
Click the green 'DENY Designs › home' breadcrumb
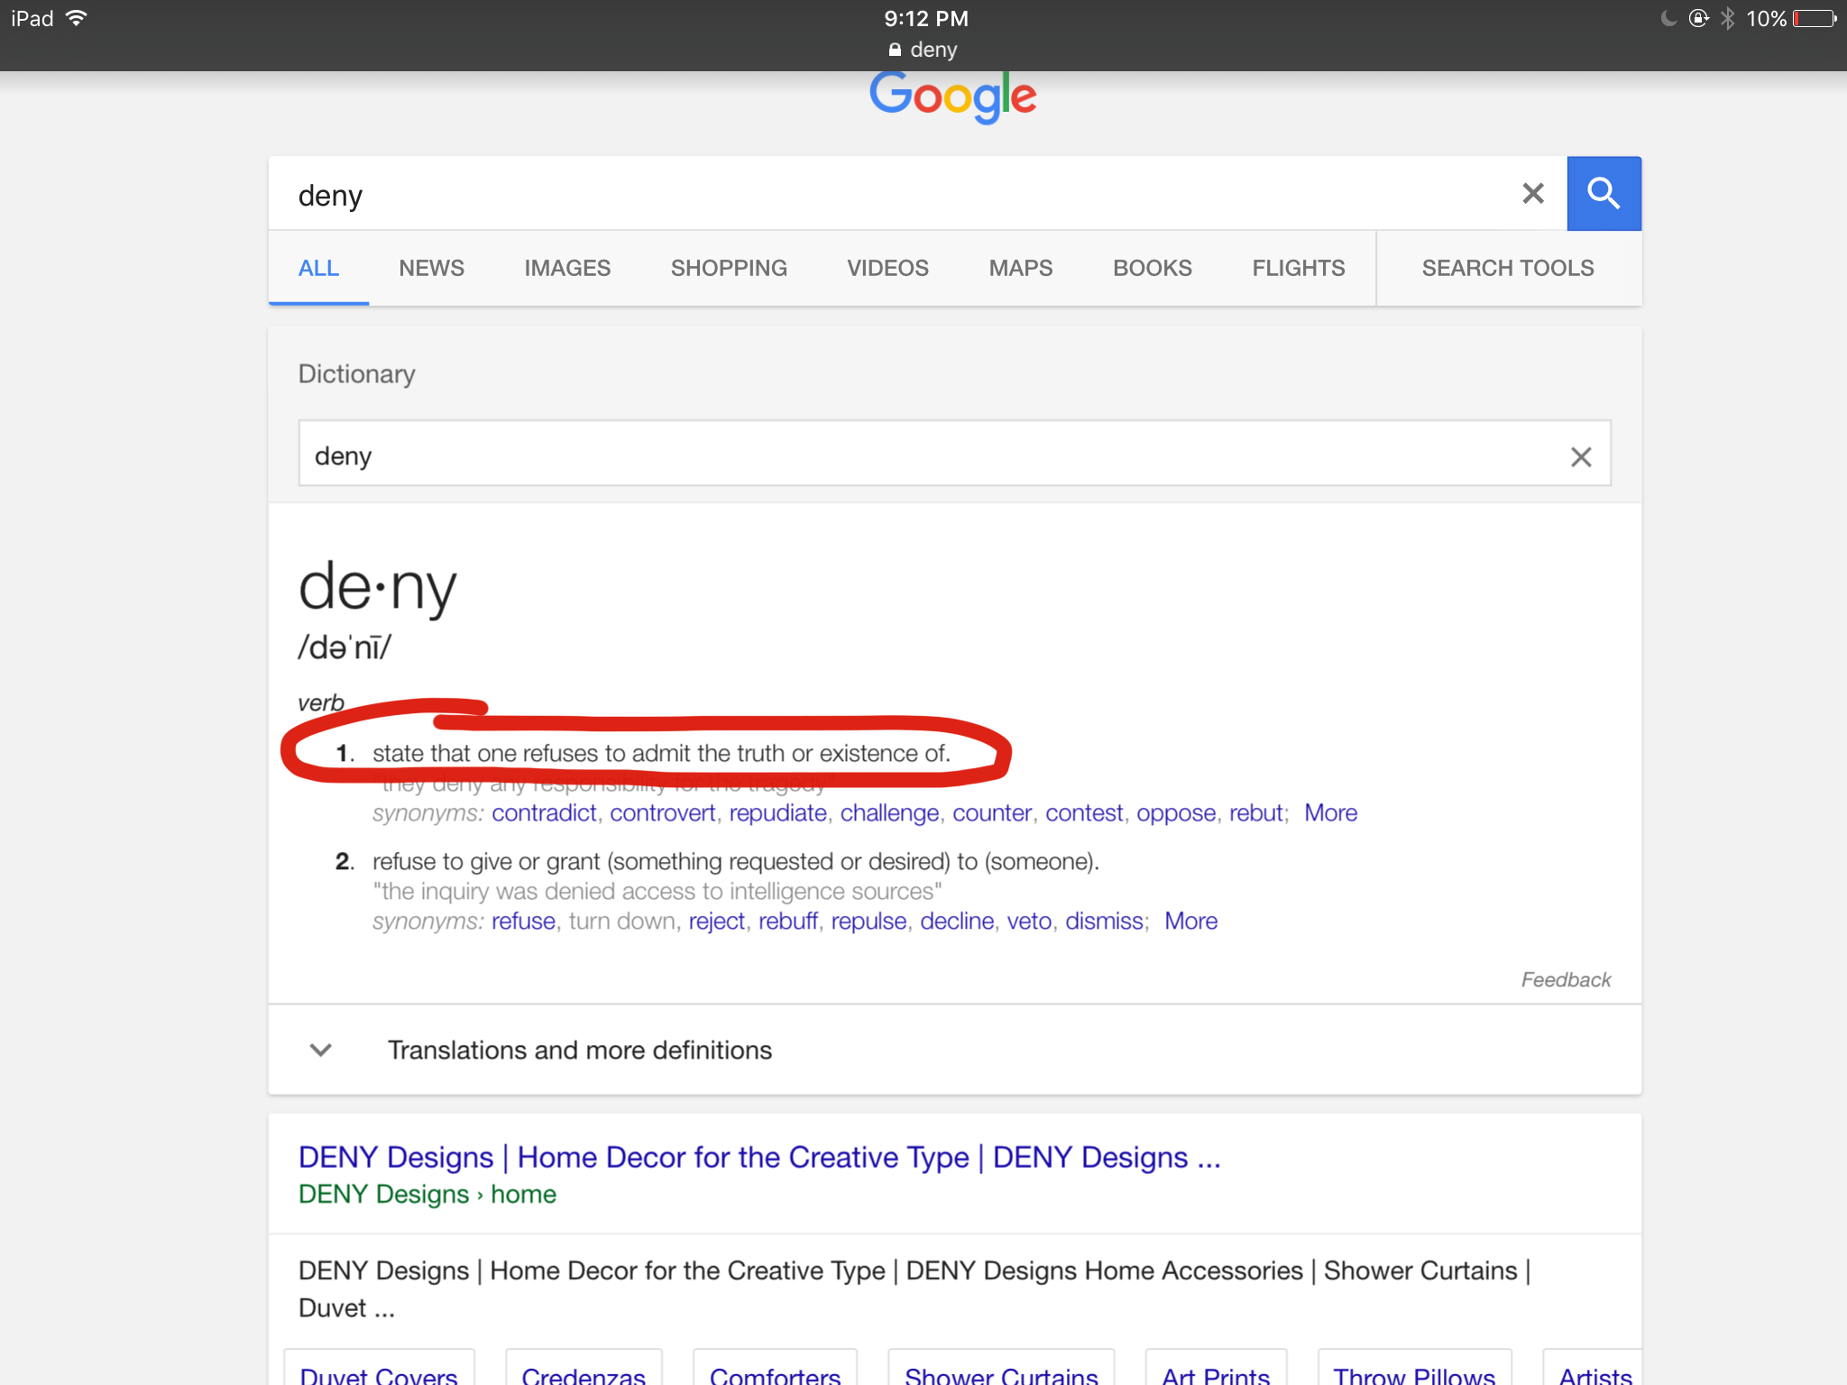tap(427, 1194)
